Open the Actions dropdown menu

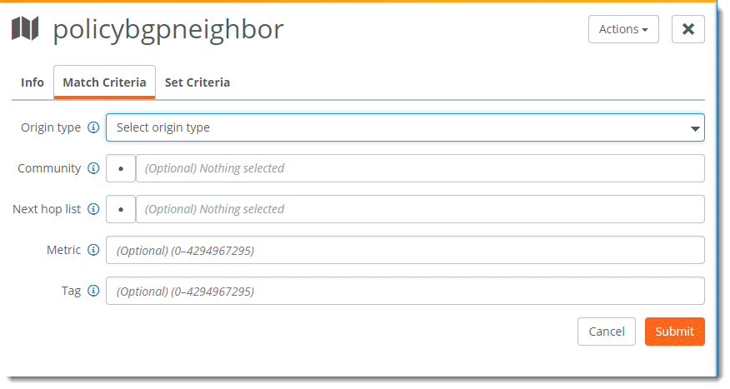click(623, 29)
